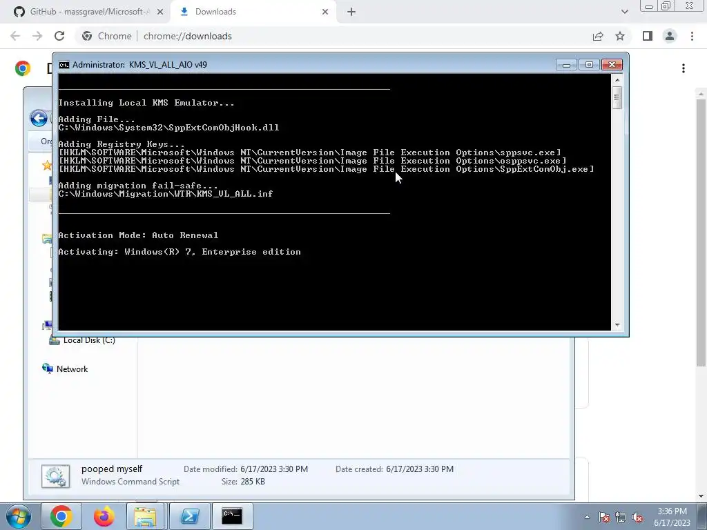Close the KMS_VL_ALL_AIO console window
The width and height of the screenshot is (707, 530).
point(612,65)
